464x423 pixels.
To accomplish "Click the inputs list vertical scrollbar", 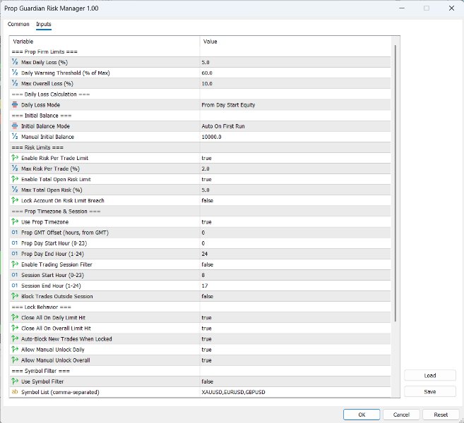I will [x=395, y=183].
